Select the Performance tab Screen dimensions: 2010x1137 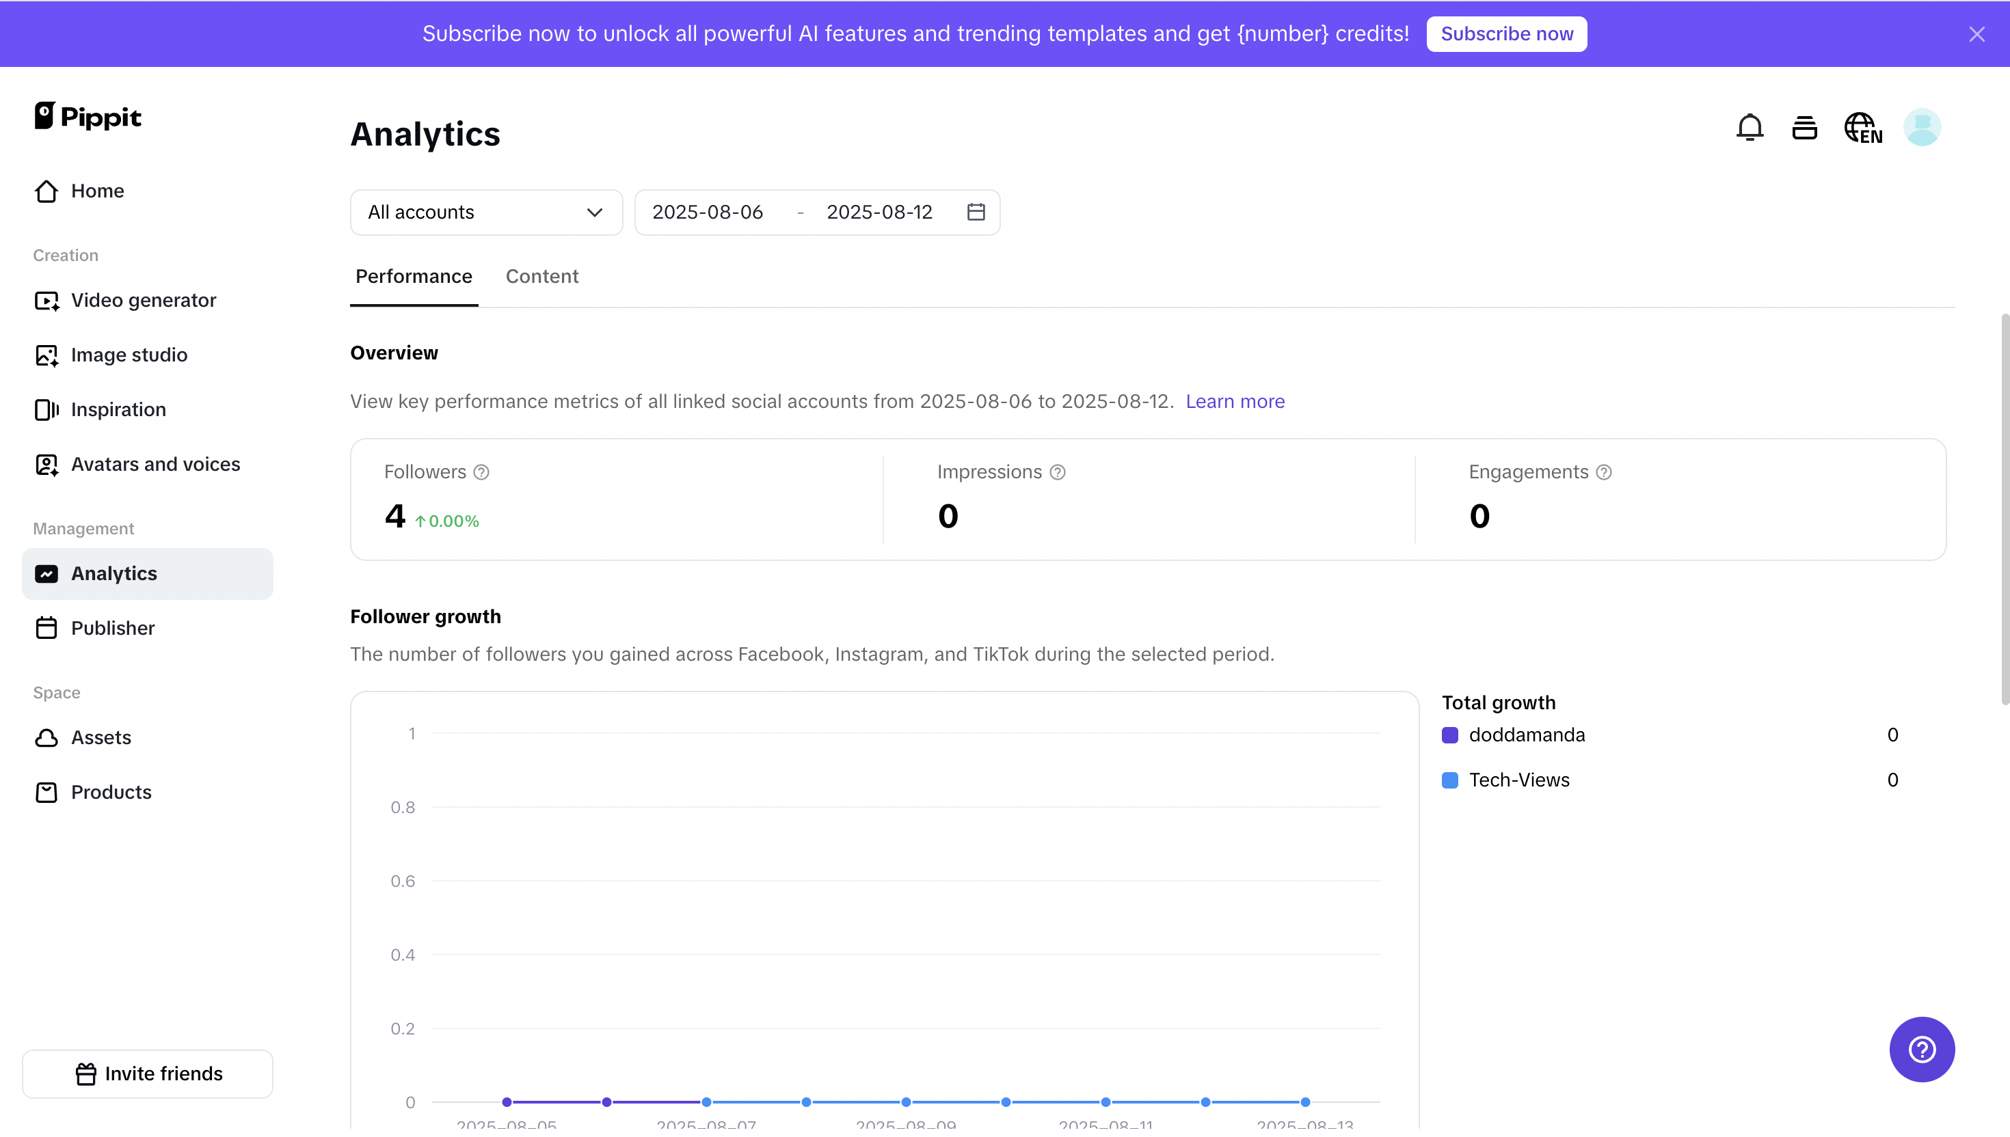click(413, 277)
